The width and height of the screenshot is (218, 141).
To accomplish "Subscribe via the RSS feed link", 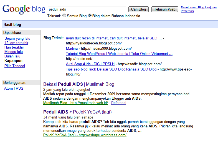I will [19, 89].
